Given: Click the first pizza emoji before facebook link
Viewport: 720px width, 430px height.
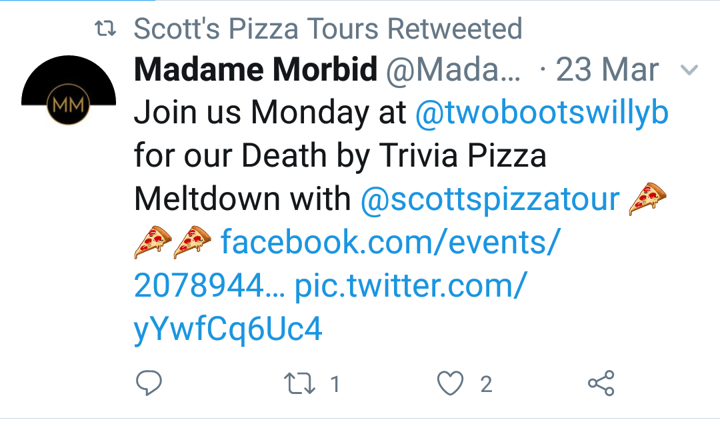Looking at the screenshot, I should pyautogui.click(x=153, y=242).
